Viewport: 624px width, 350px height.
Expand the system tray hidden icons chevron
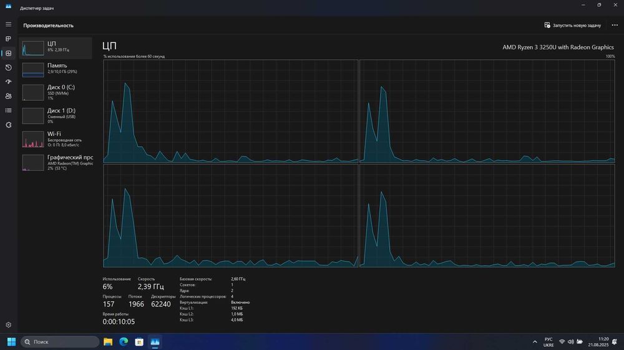[535, 342]
